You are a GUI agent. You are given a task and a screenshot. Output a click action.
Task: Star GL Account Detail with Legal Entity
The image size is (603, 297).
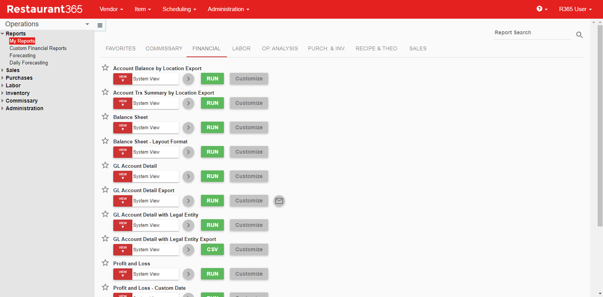[105, 214]
